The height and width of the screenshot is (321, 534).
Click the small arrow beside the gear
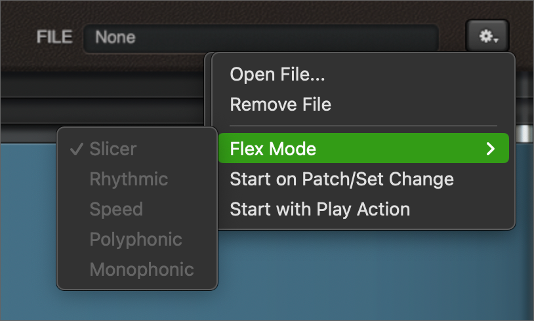496,41
